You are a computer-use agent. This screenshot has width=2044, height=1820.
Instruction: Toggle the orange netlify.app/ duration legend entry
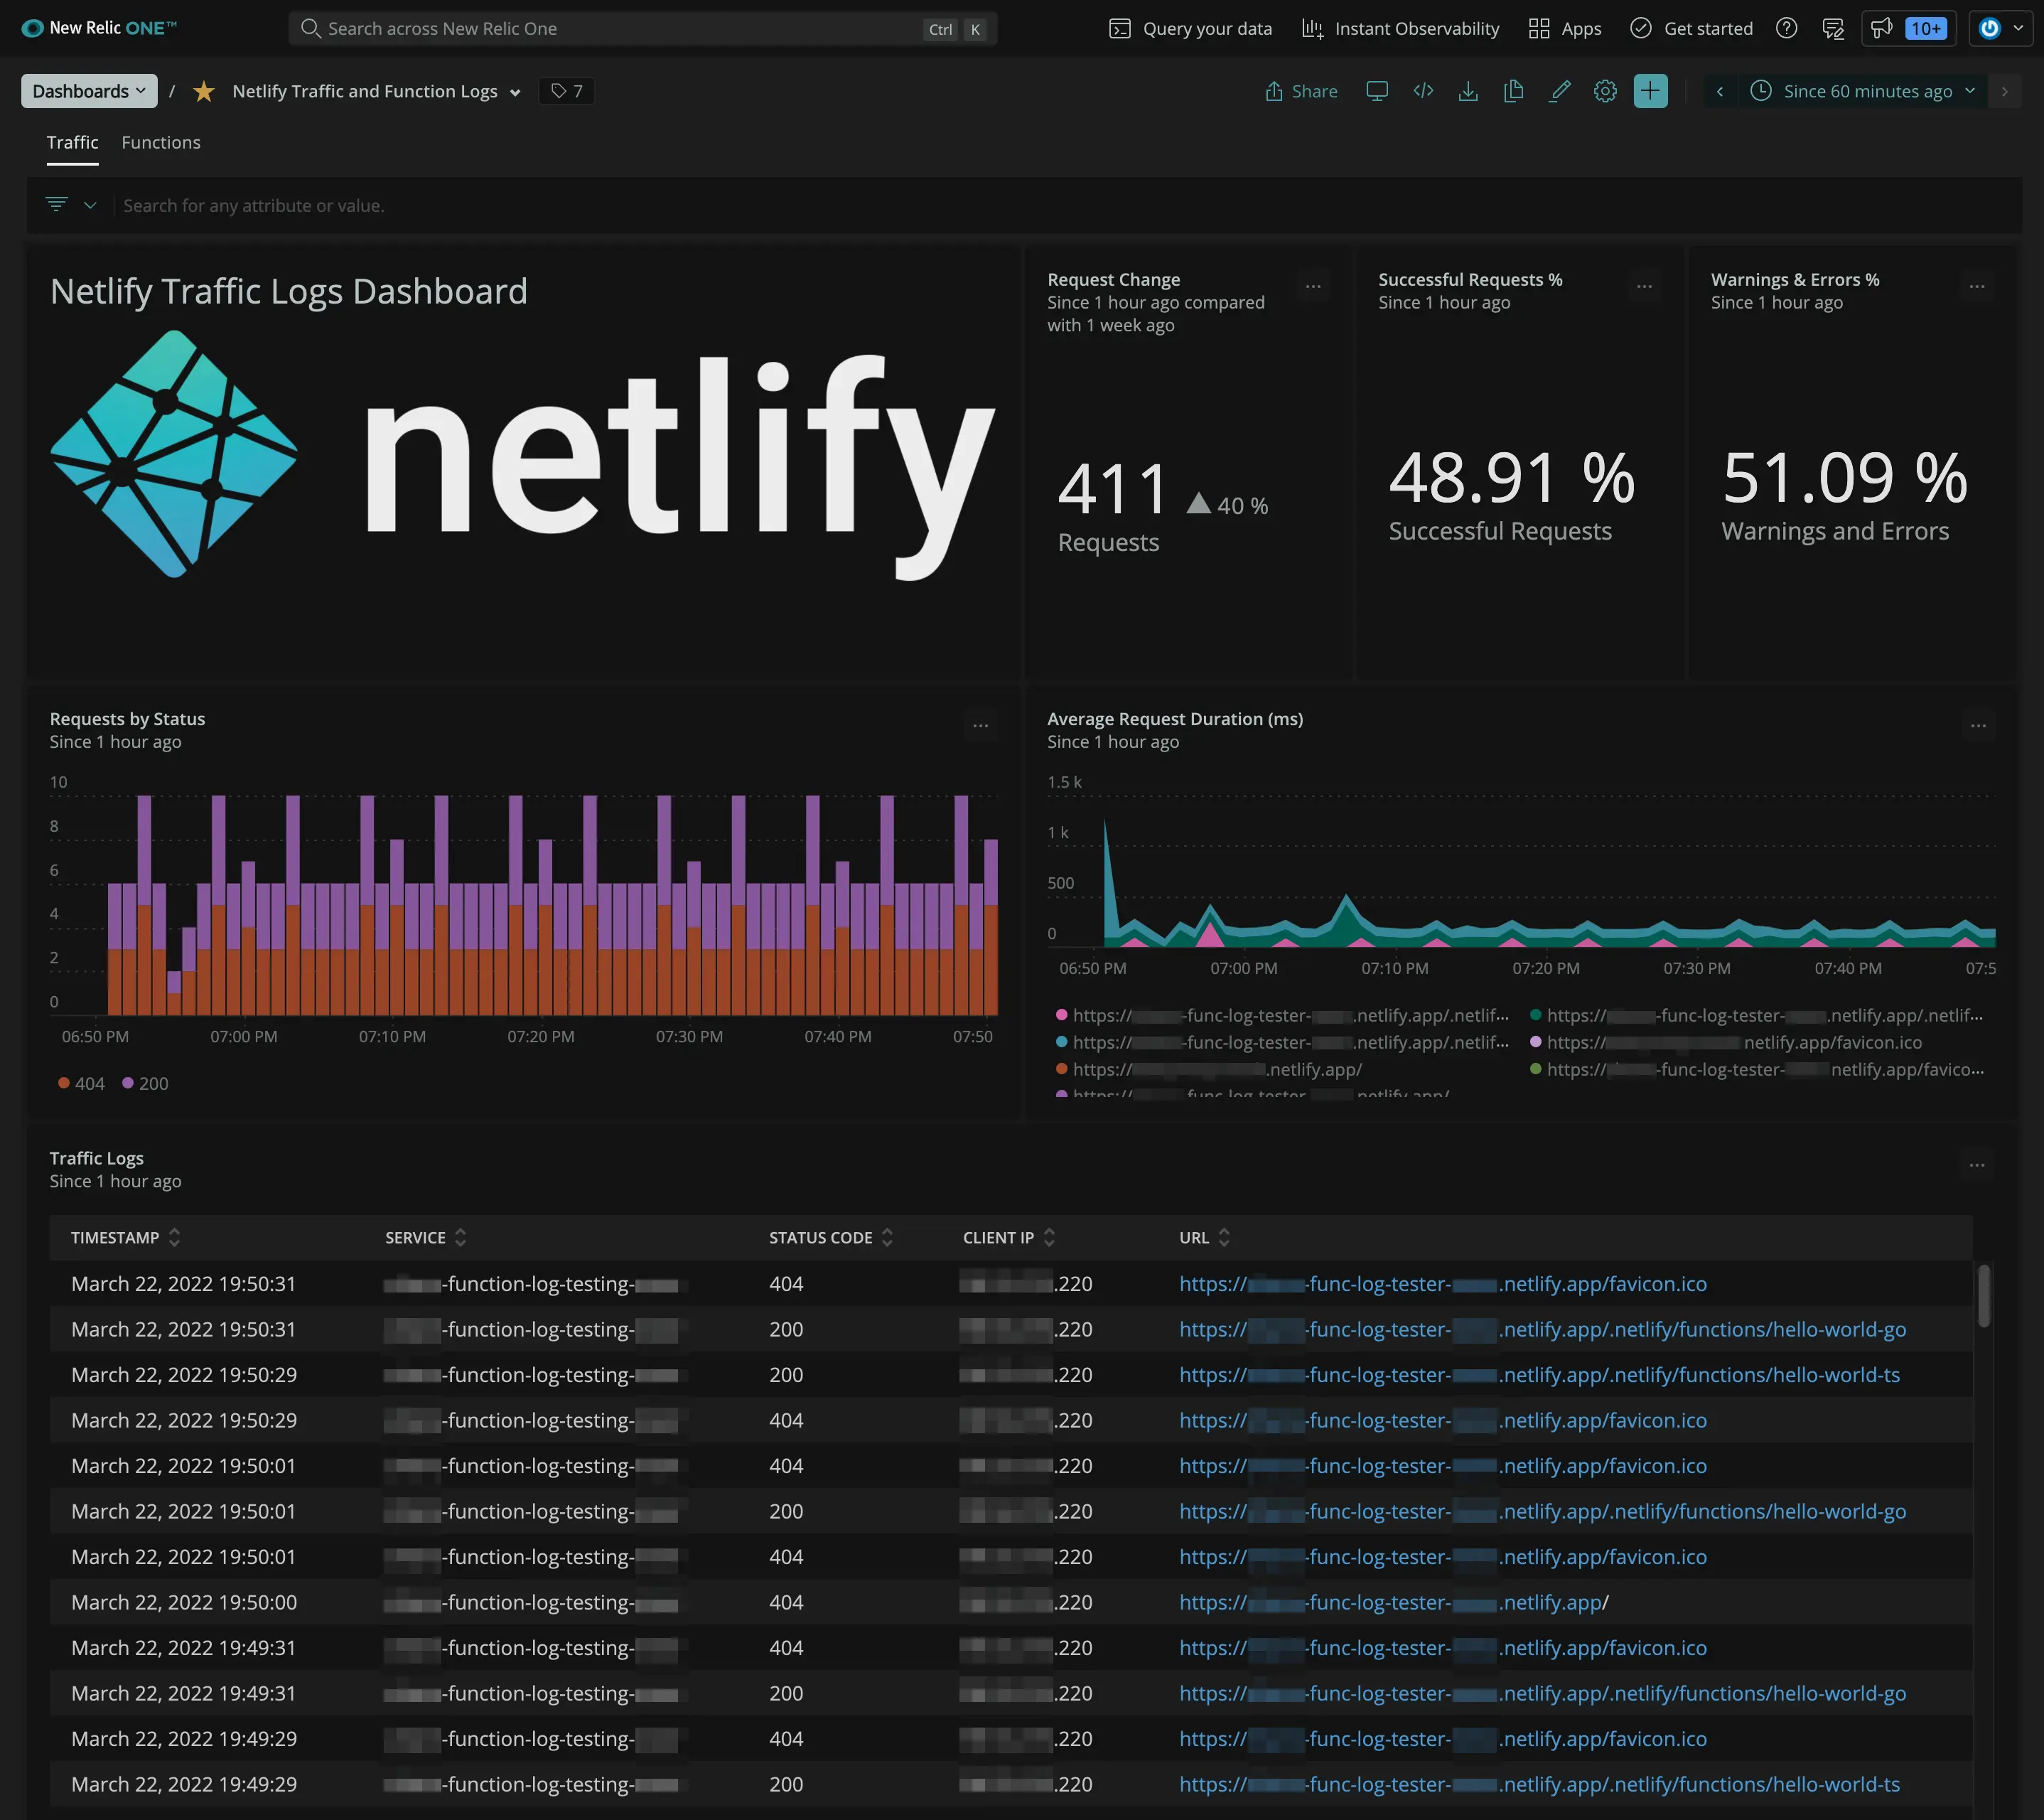pos(1209,1069)
